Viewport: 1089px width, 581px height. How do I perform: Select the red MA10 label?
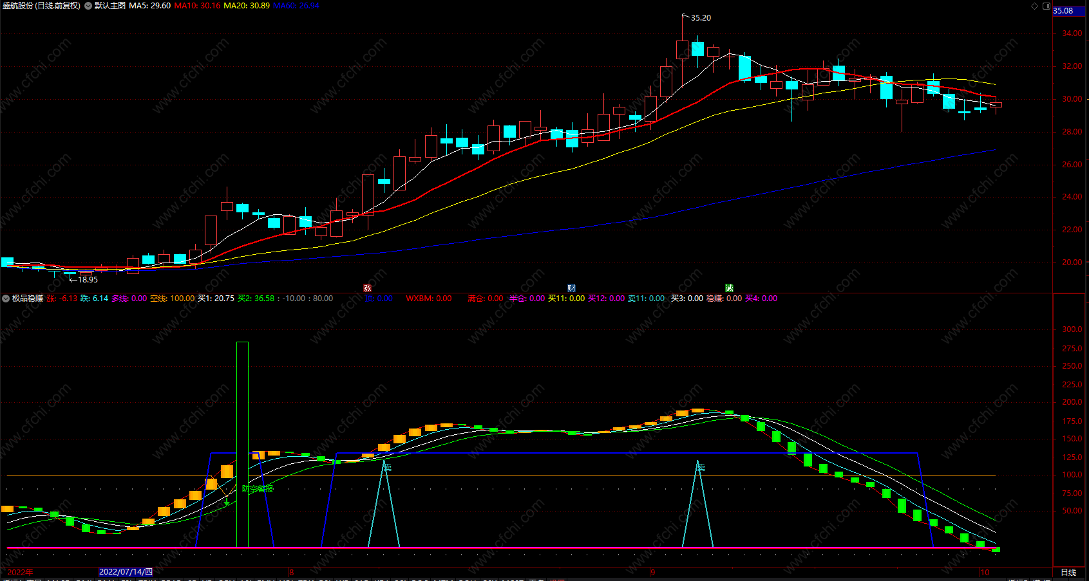pyautogui.click(x=197, y=6)
